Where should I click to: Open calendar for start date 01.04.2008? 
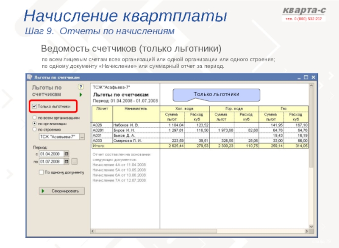point(67,154)
